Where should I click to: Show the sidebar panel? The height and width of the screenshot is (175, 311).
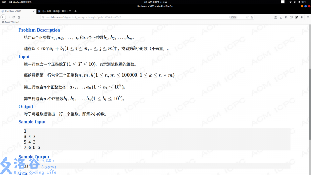(291, 17)
